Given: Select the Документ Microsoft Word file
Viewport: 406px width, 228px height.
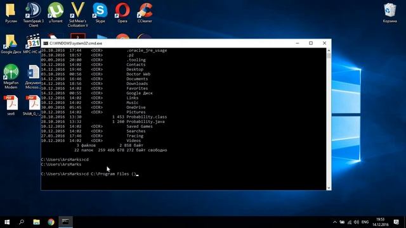Looking at the screenshot, I should pyautogui.click(x=33, y=77).
